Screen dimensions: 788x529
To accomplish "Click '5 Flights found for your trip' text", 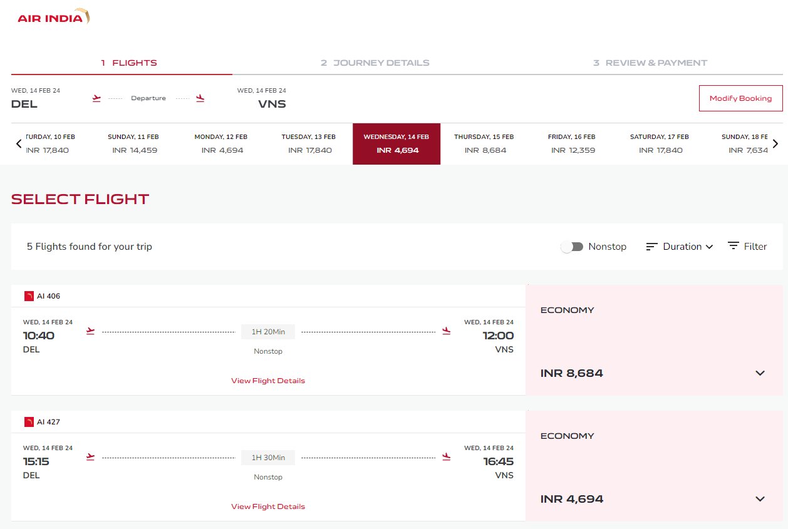I will click(90, 247).
